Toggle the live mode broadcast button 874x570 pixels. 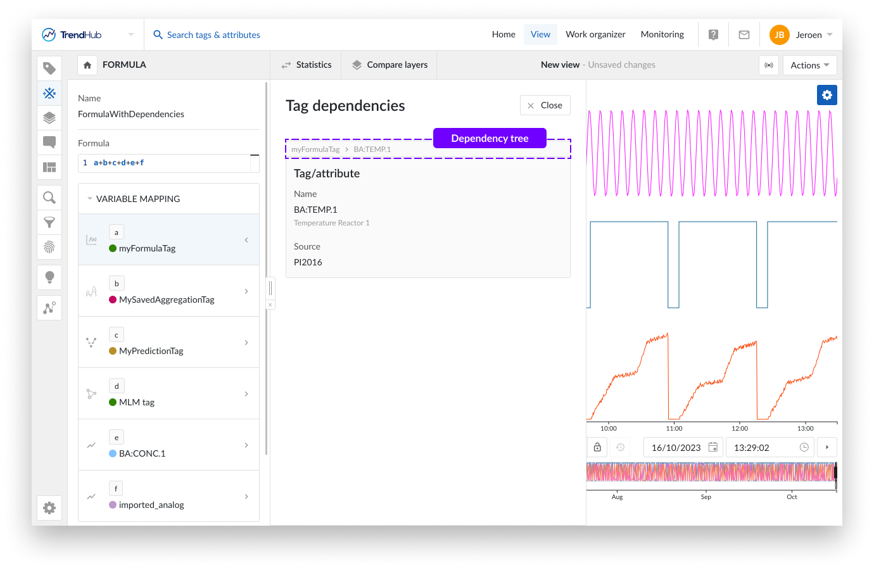point(768,65)
